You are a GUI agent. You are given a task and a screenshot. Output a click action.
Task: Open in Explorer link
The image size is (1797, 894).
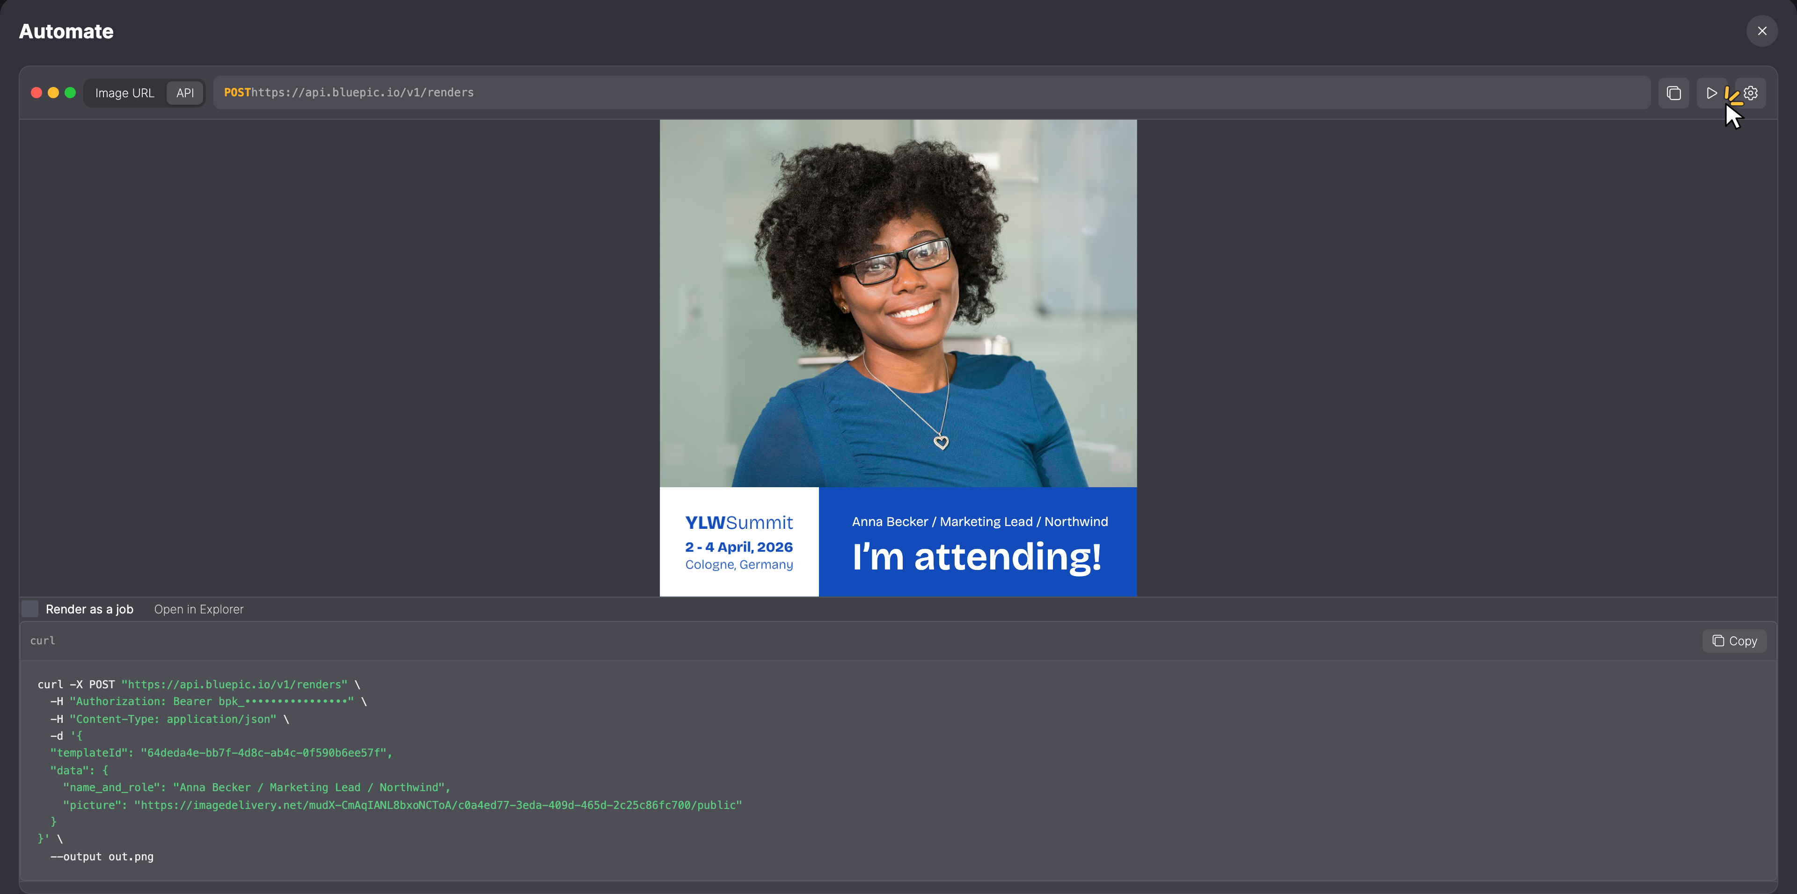coord(199,609)
